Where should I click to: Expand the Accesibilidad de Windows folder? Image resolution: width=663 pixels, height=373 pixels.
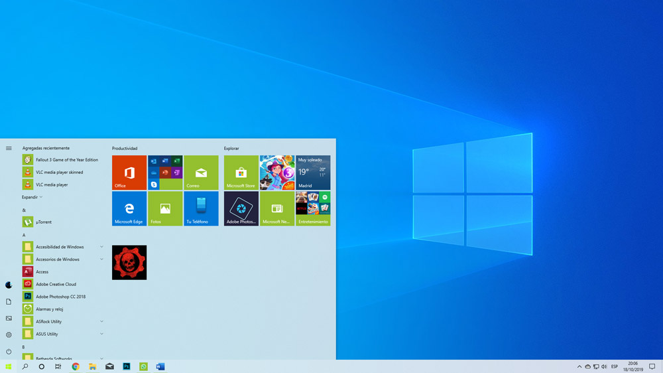(101, 247)
